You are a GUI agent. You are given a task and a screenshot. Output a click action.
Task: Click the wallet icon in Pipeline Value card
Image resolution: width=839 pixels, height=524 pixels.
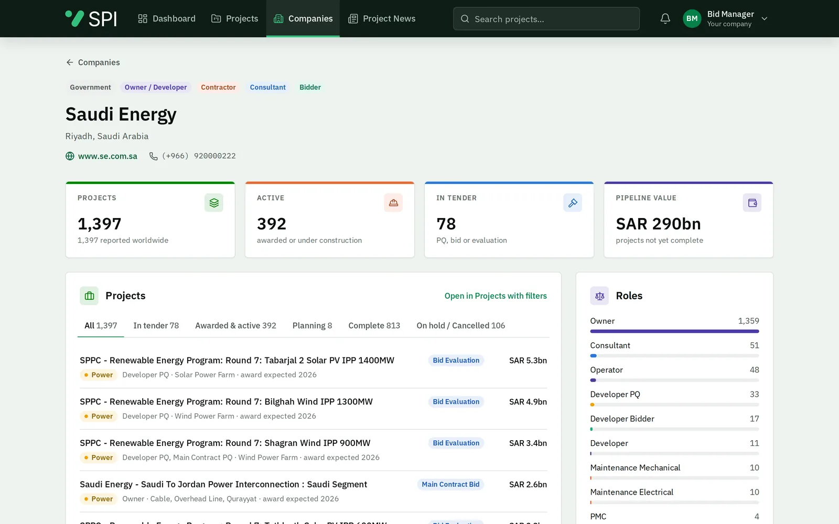click(x=752, y=203)
